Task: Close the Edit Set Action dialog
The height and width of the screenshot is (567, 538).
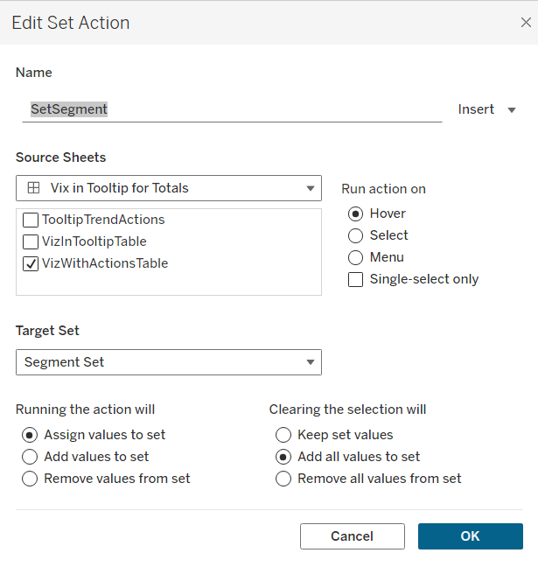Action: pyautogui.click(x=524, y=23)
